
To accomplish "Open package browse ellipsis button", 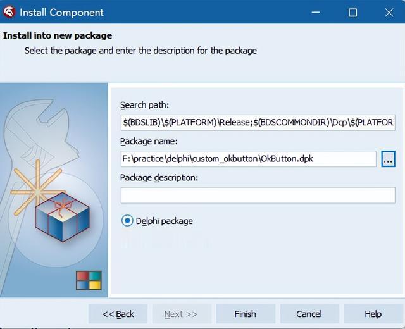I will 388,159.
